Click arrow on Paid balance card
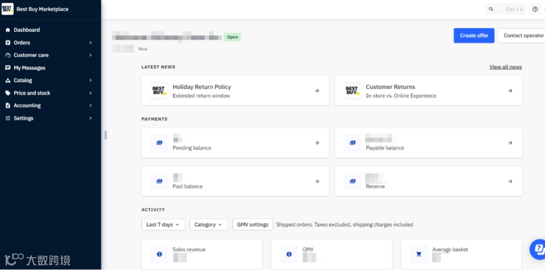The height and width of the screenshot is (270, 545). coord(316,181)
